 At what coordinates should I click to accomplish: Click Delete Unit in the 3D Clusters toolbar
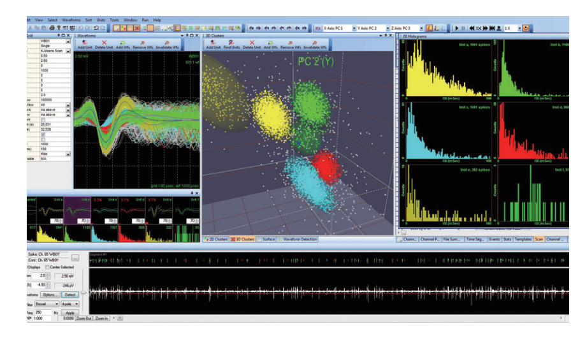click(x=252, y=45)
